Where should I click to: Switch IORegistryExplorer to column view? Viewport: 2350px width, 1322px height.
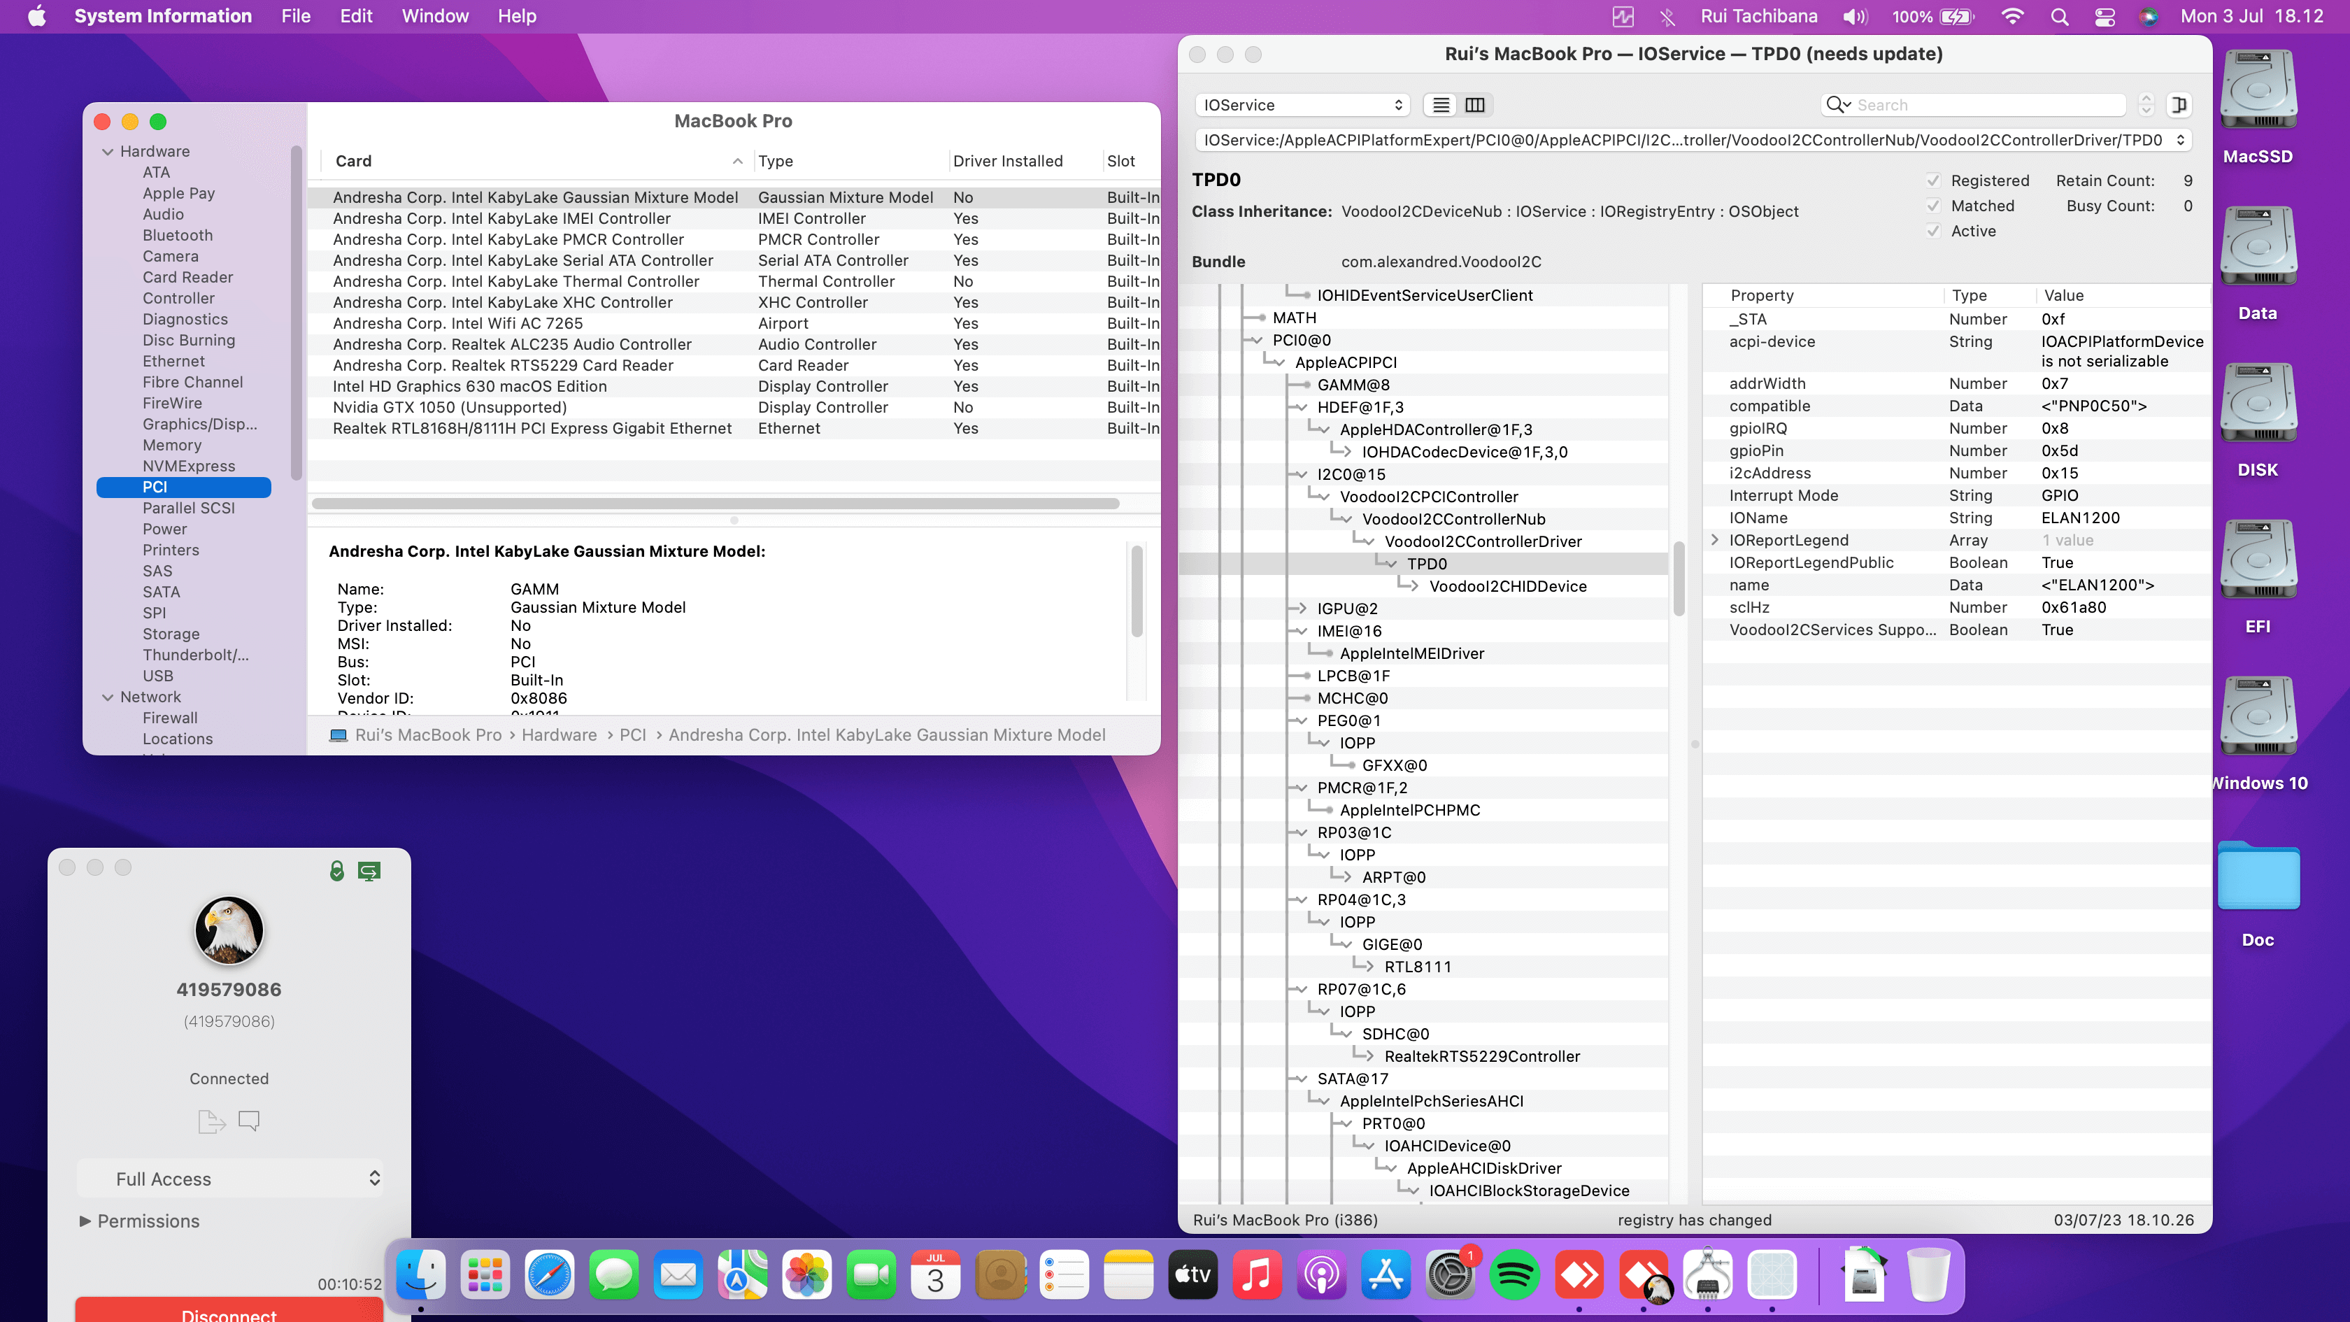1475,105
